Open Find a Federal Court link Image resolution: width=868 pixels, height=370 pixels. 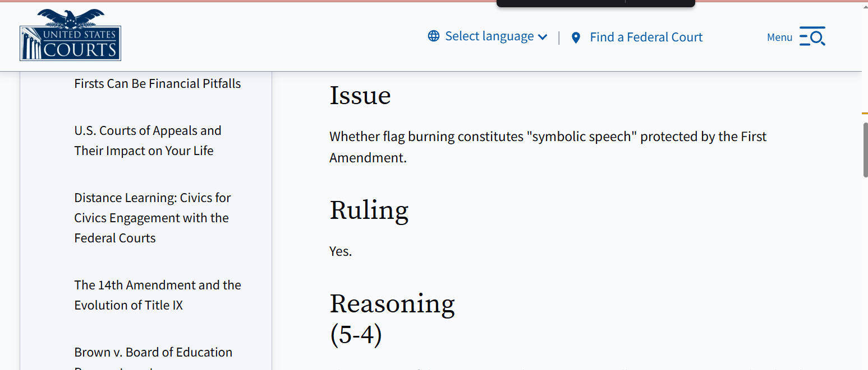pyautogui.click(x=646, y=38)
